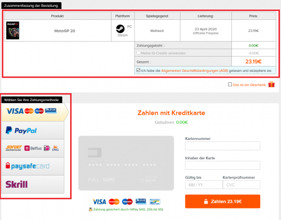Viewport: 281px width, 220px height.
Task: Click the Gültig bis MM/YY field
Action: click(204, 185)
